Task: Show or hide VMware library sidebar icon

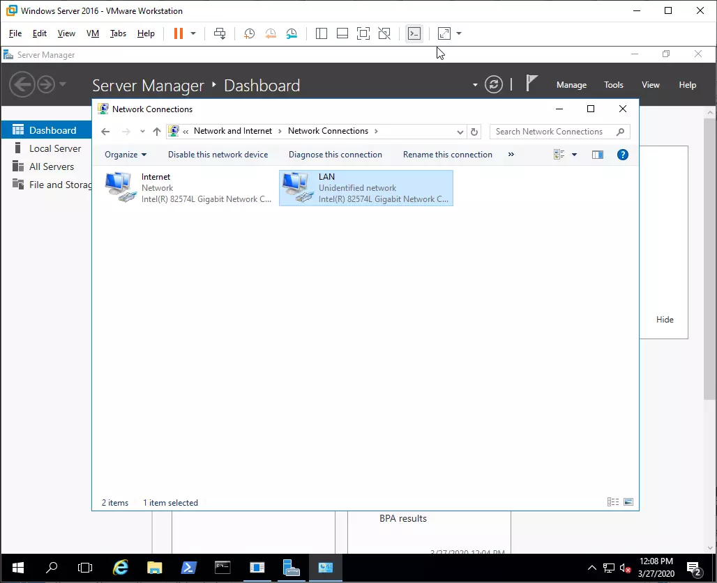Action: point(322,33)
